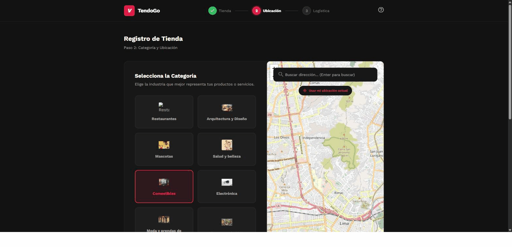Go to the Tienda step label
This screenshot has width=512, height=247.
(225, 11)
